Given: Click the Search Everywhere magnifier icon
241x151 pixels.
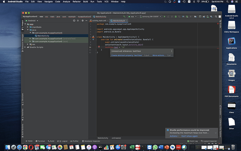Looking at the screenshot, I should pos(216,16).
